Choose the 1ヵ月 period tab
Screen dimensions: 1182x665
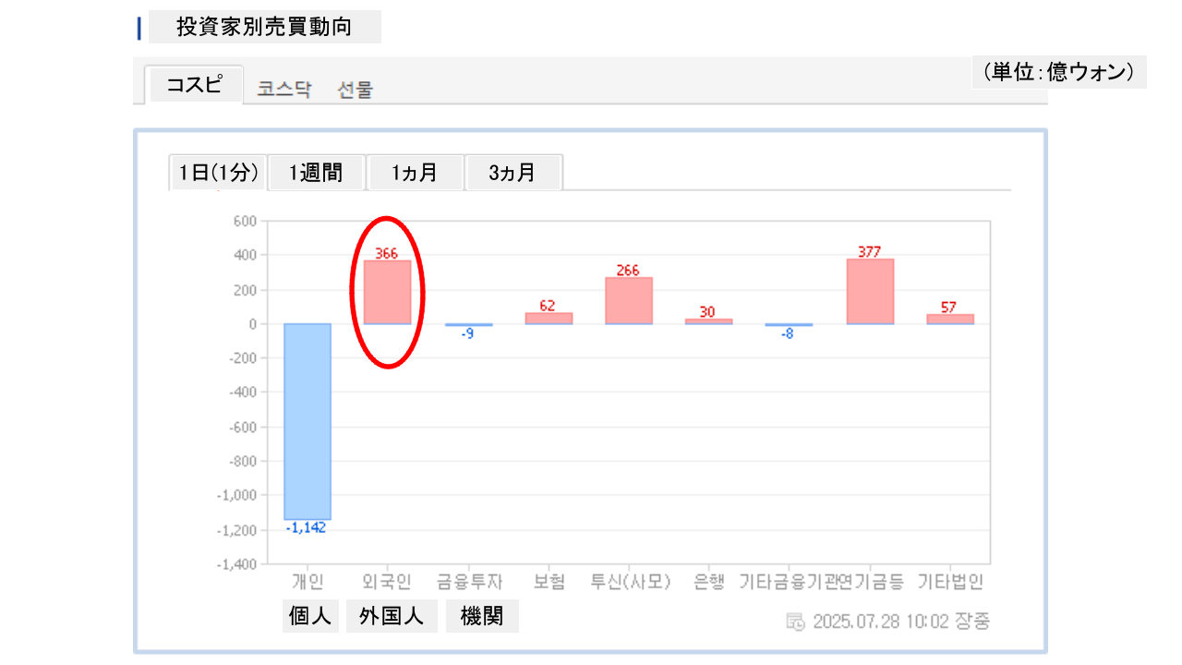(x=415, y=173)
